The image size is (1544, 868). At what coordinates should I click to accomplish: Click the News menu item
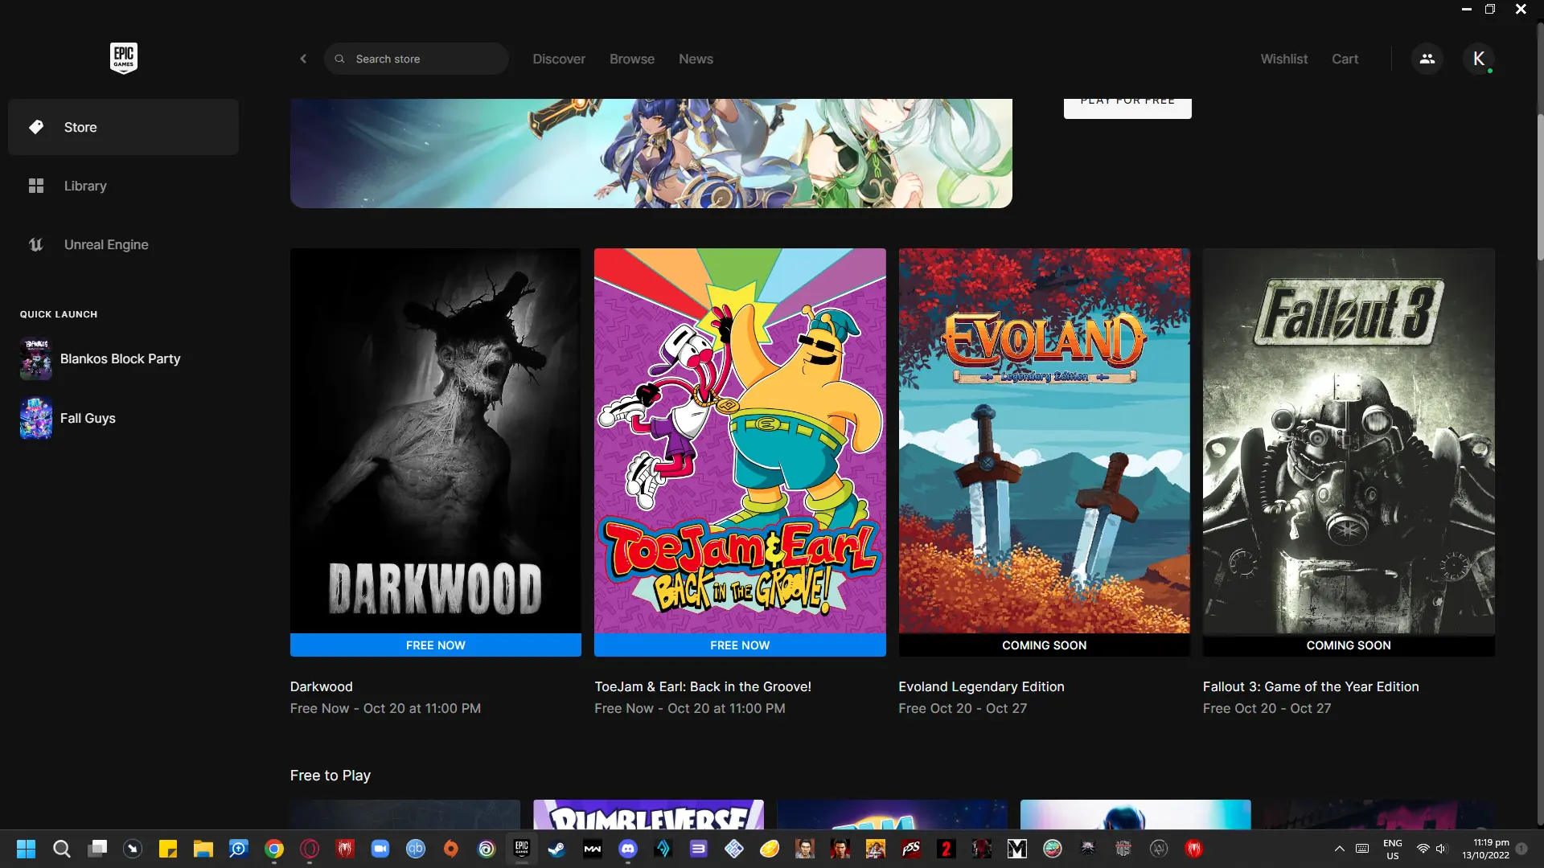pos(696,59)
